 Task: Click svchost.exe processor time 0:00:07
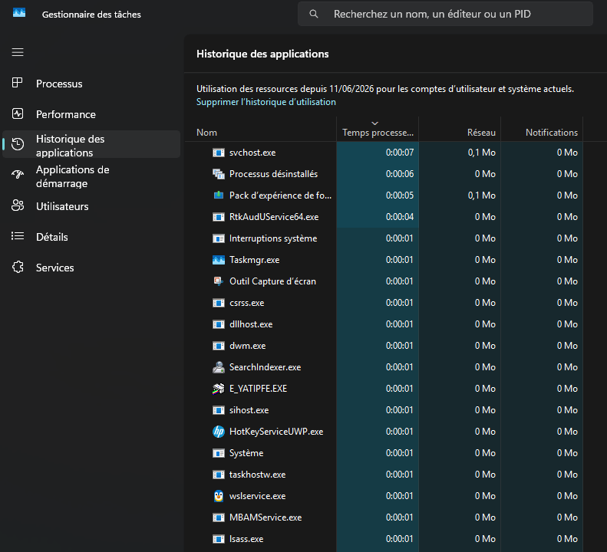400,153
